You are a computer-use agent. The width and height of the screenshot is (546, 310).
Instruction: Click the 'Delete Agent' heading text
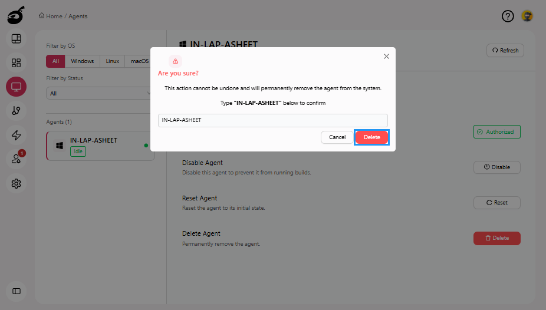(x=201, y=234)
